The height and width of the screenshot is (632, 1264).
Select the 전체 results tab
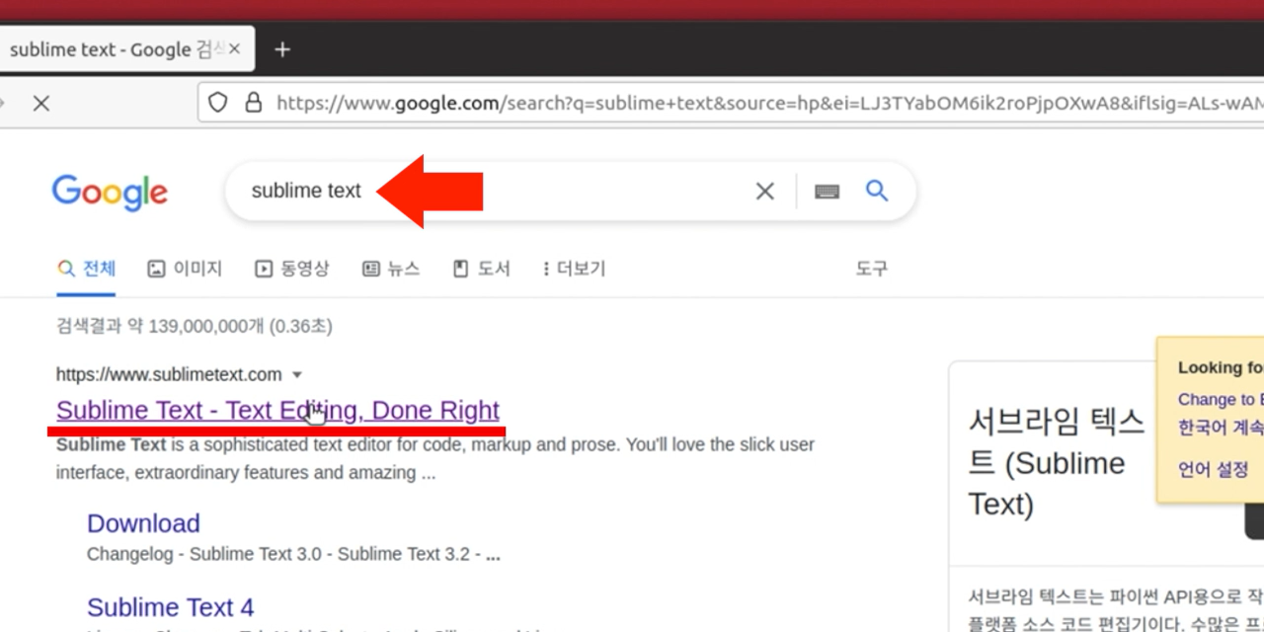(x=87, y=269)
